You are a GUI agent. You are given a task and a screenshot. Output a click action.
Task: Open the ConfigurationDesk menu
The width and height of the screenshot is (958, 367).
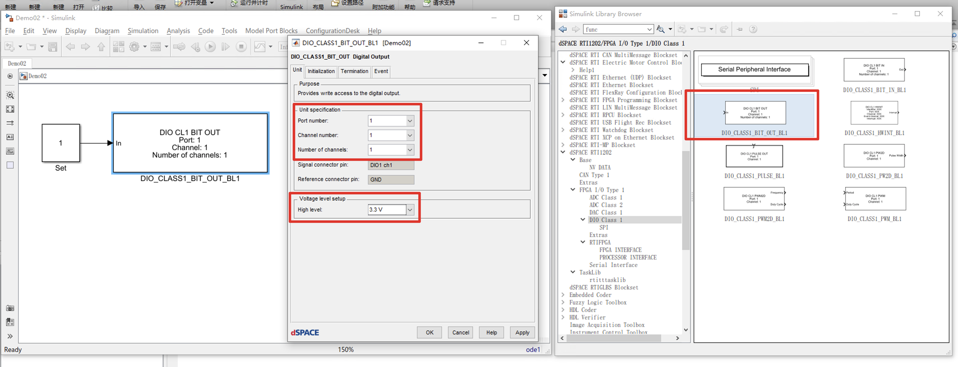(333, 31)
